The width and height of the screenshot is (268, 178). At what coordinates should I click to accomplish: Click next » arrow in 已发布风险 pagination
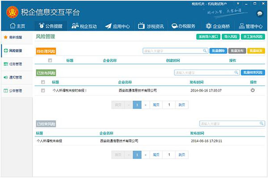click(146, 105)
